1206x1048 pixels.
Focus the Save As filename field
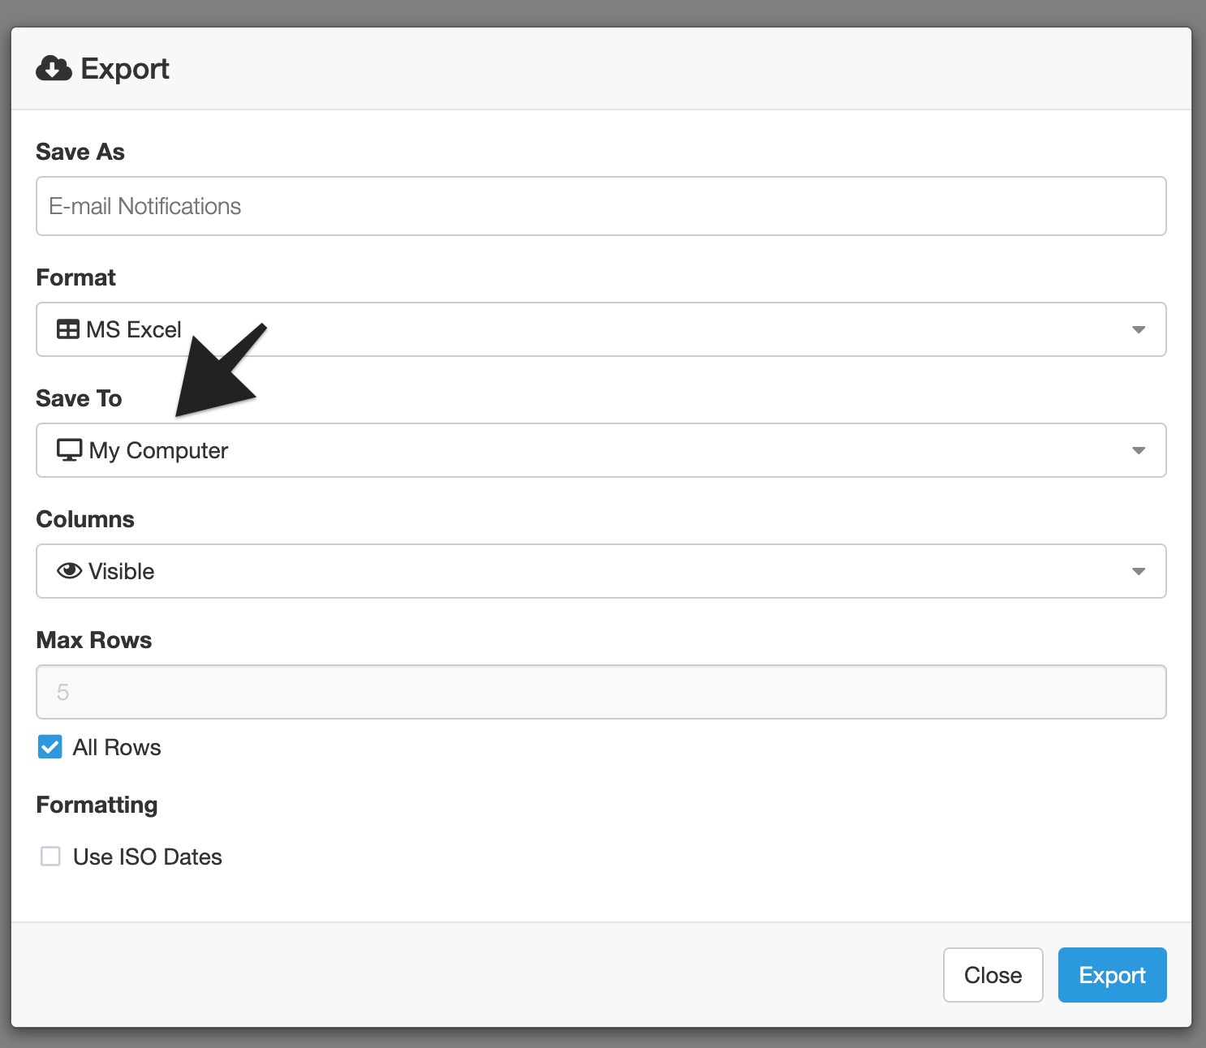click(x=601, y=206)
